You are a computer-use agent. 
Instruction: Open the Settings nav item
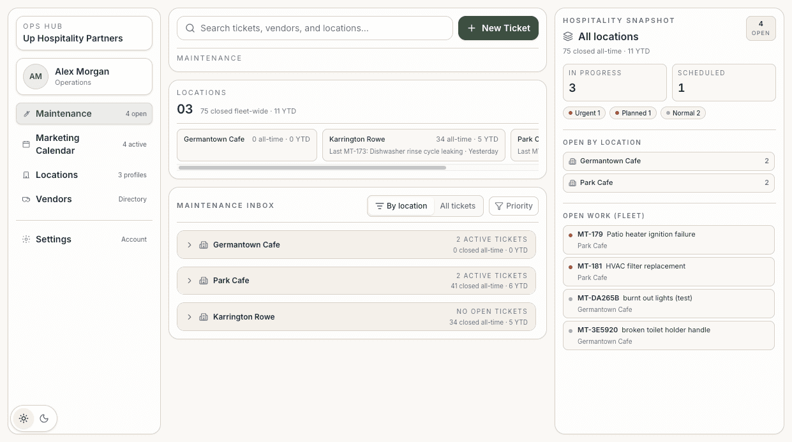point(84,239)
